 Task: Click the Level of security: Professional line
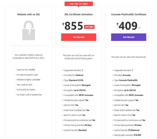click(126, 130)
